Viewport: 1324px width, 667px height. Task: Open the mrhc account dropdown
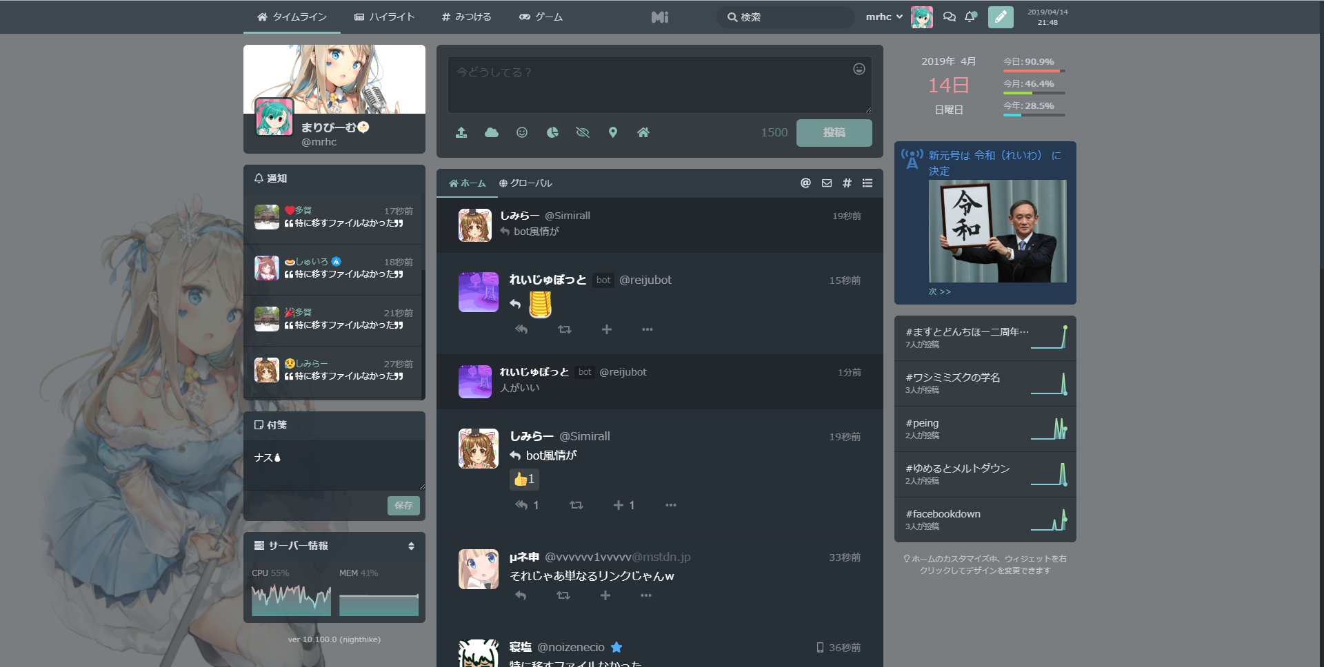(884, 17)
